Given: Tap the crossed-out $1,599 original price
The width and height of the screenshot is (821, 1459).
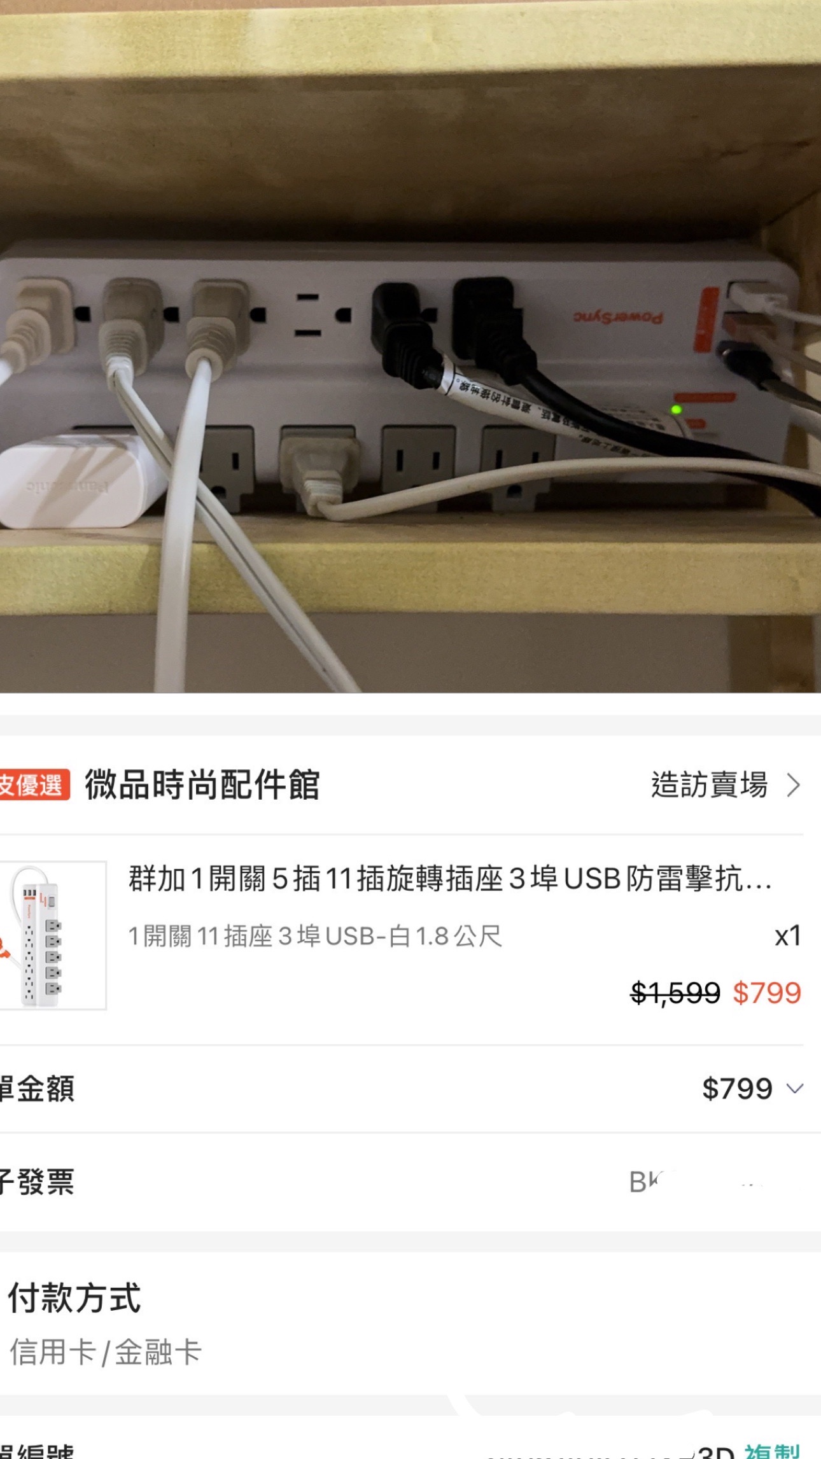Looking at the screenshot, I should tap(675, 993).
